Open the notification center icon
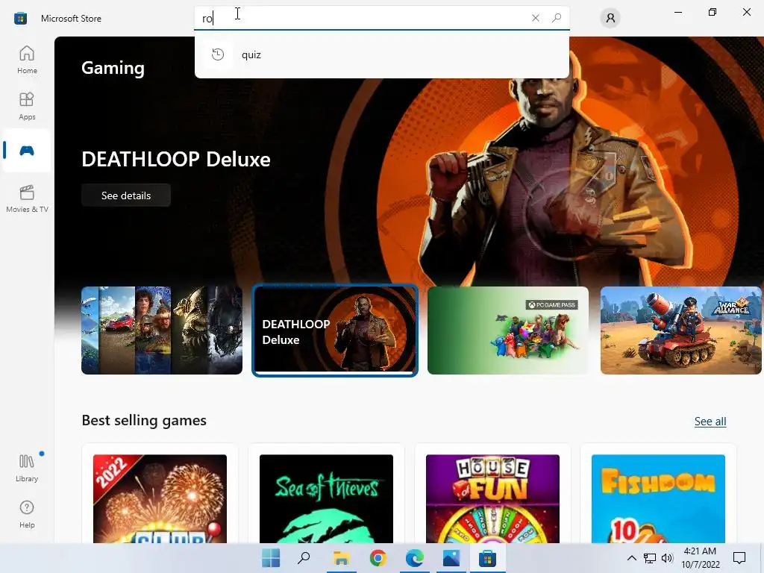This screenshot has width=764, height=573. point(739,558)
